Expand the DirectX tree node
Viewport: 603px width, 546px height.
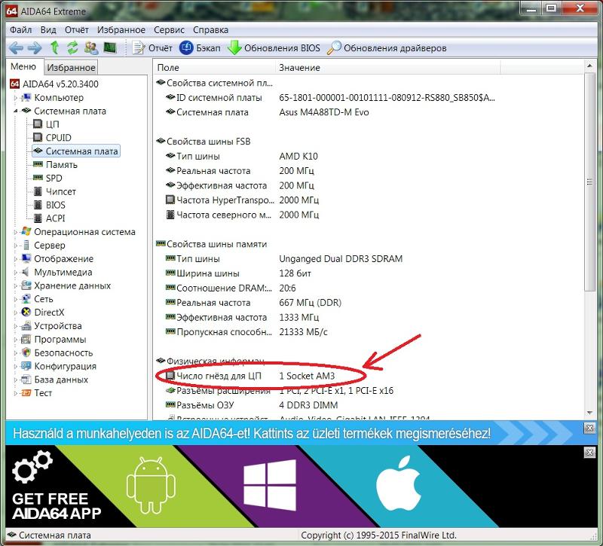tap(16, 313)
